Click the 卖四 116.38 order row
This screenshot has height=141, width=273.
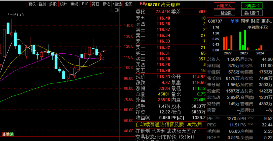point(171,24)
